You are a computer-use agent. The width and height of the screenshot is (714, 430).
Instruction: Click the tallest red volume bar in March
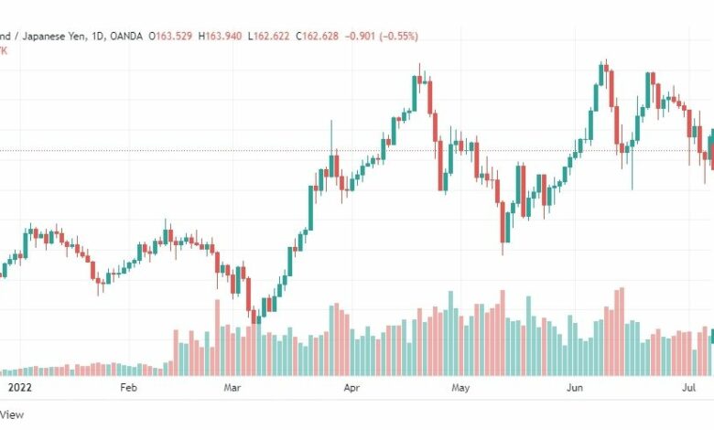click(x=217, y=338)
